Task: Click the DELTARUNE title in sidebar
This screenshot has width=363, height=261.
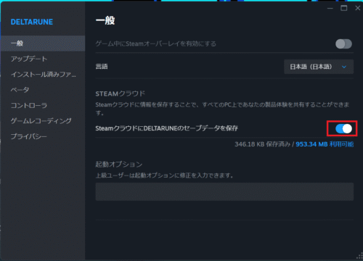Action: tap(32, 22)
